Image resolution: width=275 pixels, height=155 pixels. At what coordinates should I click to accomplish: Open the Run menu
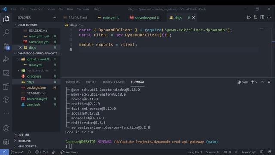pyautogui.click(x=70, y=9)
